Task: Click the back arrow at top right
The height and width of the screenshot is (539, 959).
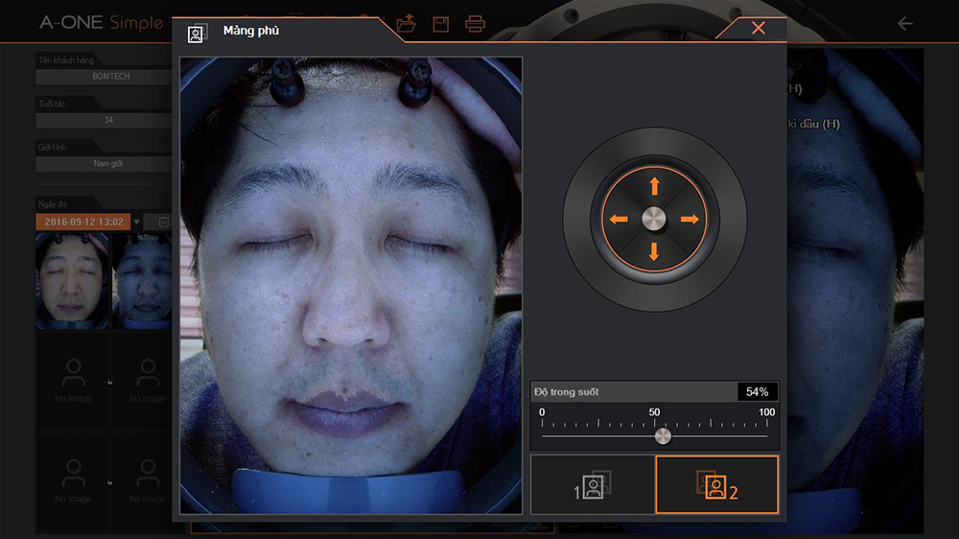Action: 904,24
